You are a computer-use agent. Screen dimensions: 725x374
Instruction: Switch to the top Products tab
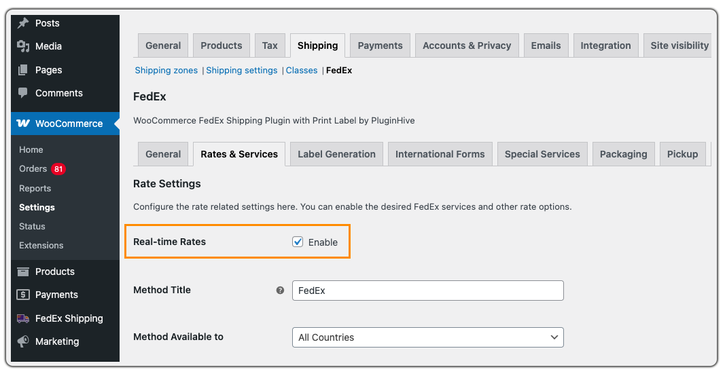point(221,45)
